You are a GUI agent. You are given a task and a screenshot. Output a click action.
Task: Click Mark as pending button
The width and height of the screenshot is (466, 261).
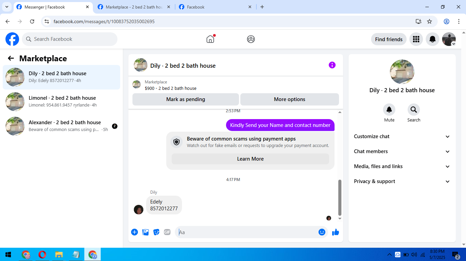[x=186, y=99]
